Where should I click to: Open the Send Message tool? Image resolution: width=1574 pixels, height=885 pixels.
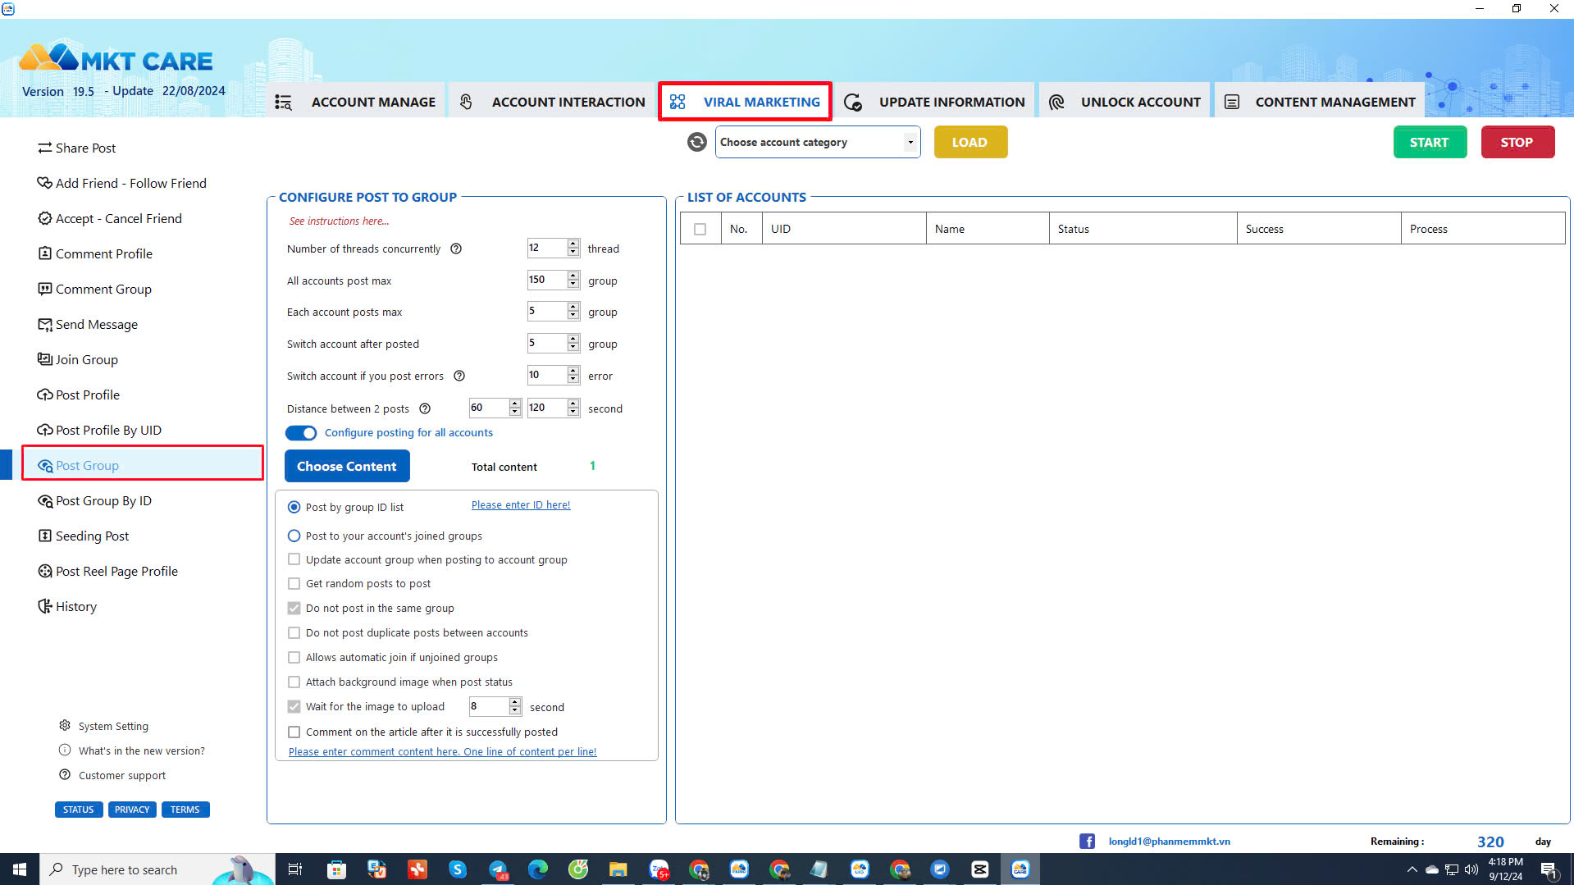96,324
